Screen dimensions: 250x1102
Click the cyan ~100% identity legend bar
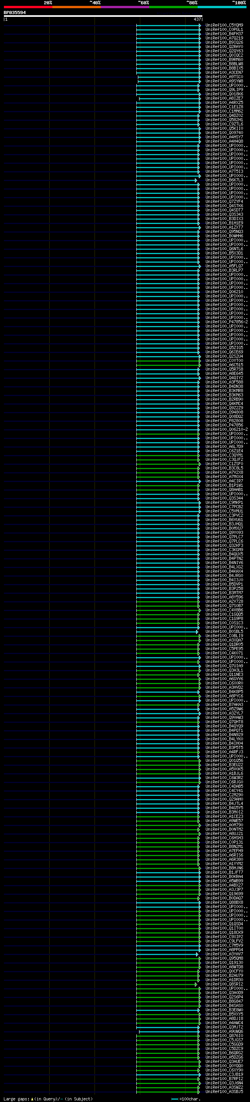coord(222,7)
